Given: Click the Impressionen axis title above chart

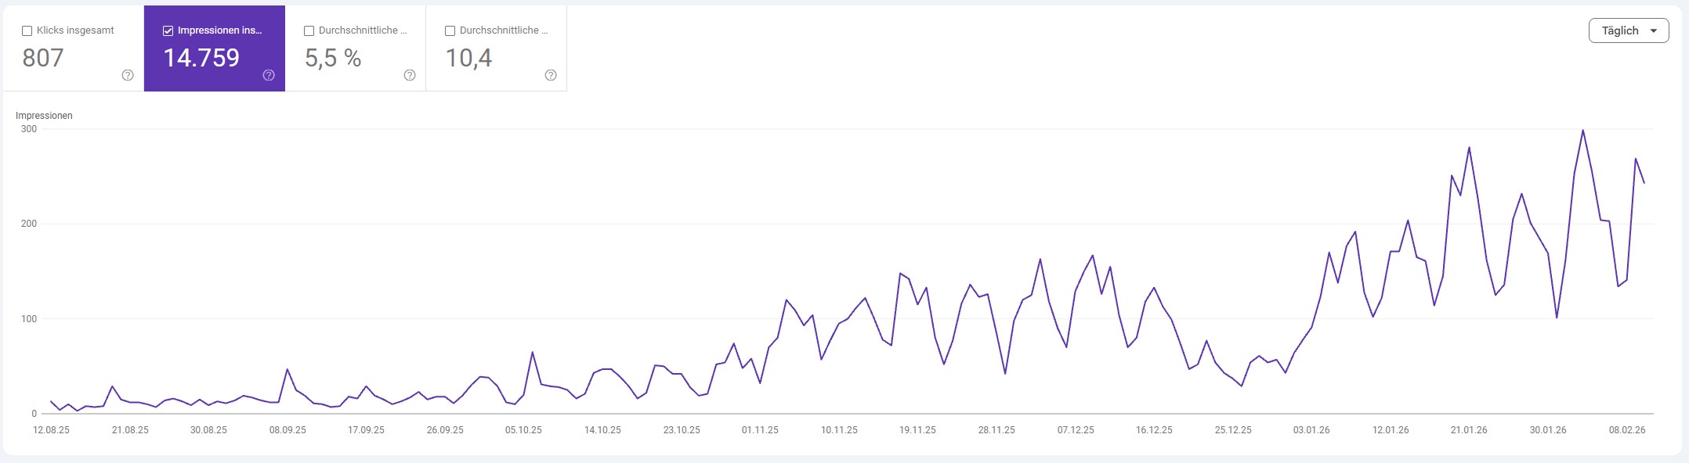Looking at the screenshot, I should coord(44,116).
